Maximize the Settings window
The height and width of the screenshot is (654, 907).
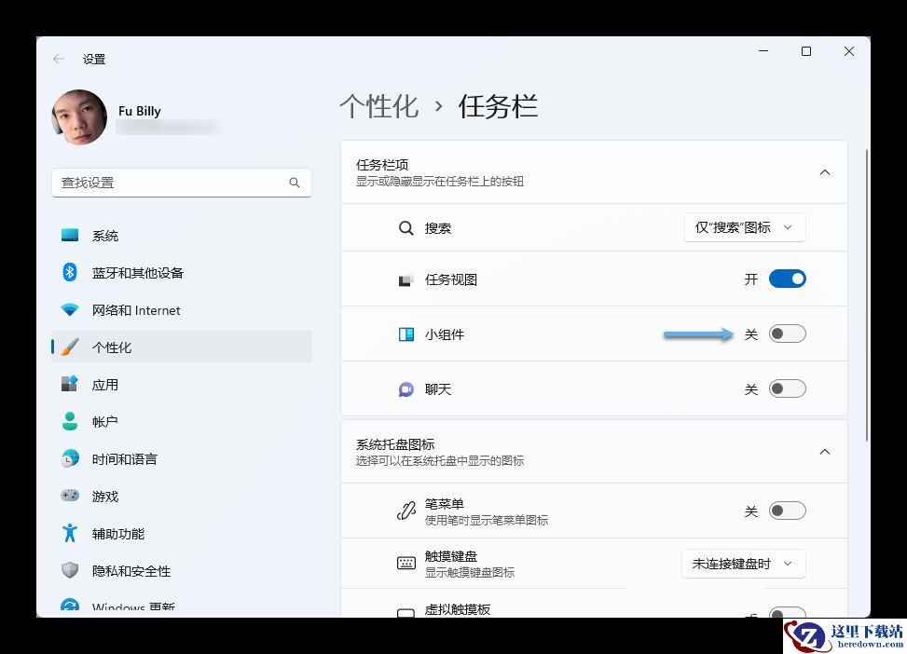(805, 51)
